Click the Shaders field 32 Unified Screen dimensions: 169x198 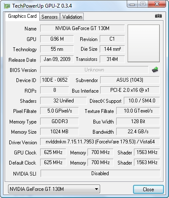click(63, 101)
